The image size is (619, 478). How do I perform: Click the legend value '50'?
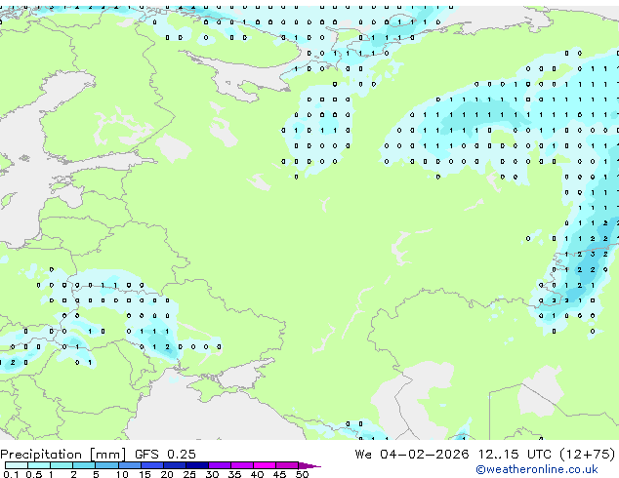302,474
